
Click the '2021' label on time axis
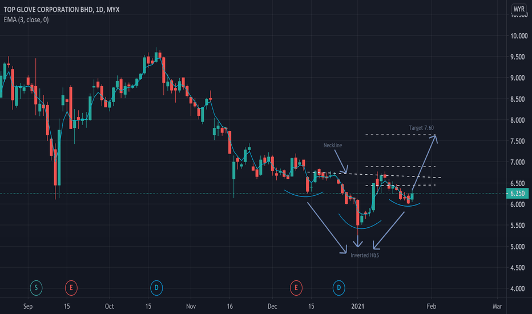pyautogui.click(x=357, y=306)
